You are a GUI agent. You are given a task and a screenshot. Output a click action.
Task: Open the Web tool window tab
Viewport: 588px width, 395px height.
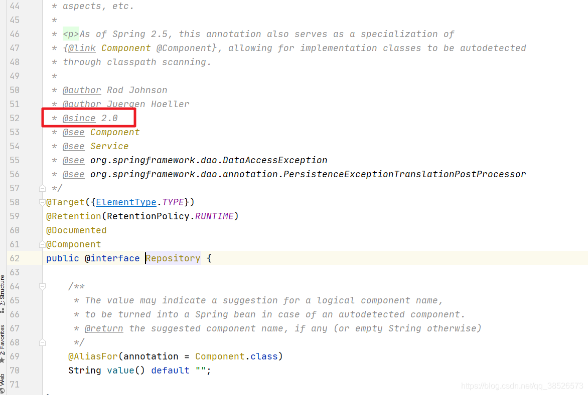3,383
